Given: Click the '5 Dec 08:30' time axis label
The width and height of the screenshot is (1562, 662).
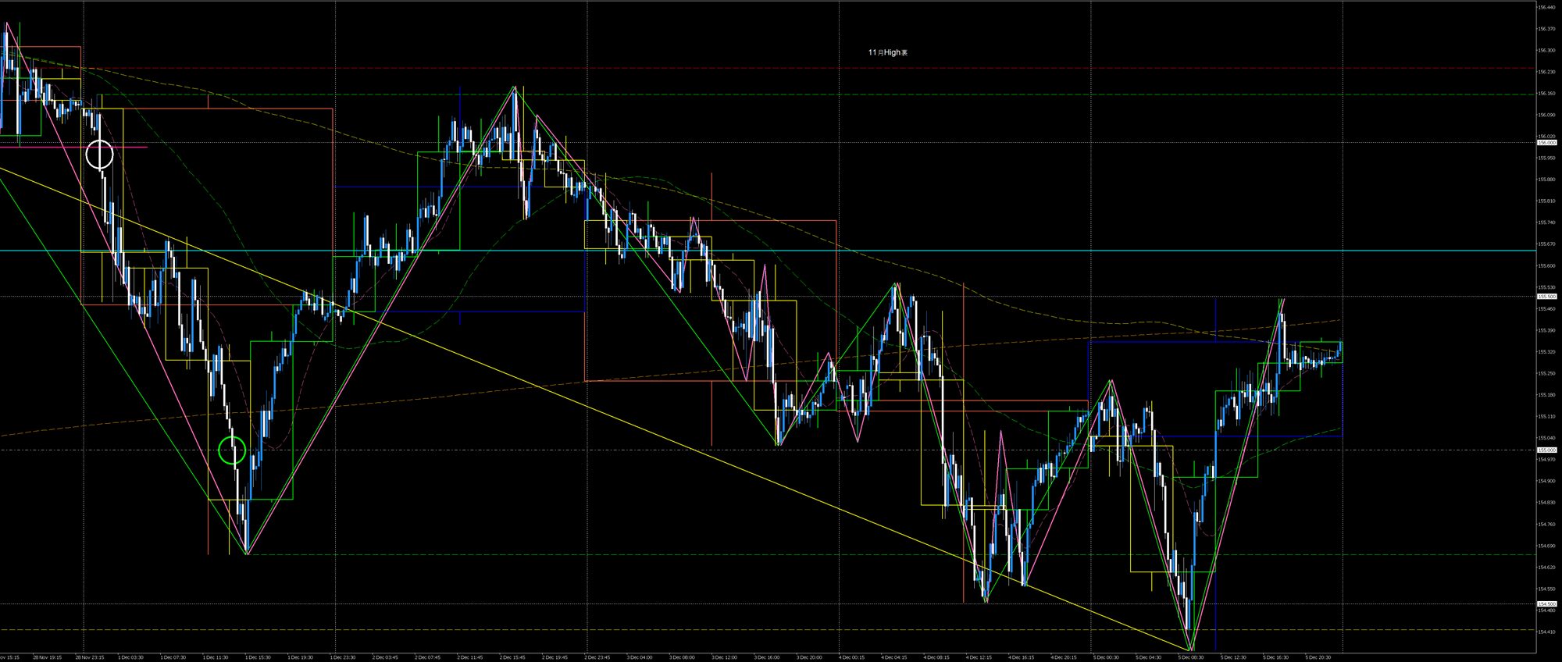Looking at the screenshot, I should 1190,657.
